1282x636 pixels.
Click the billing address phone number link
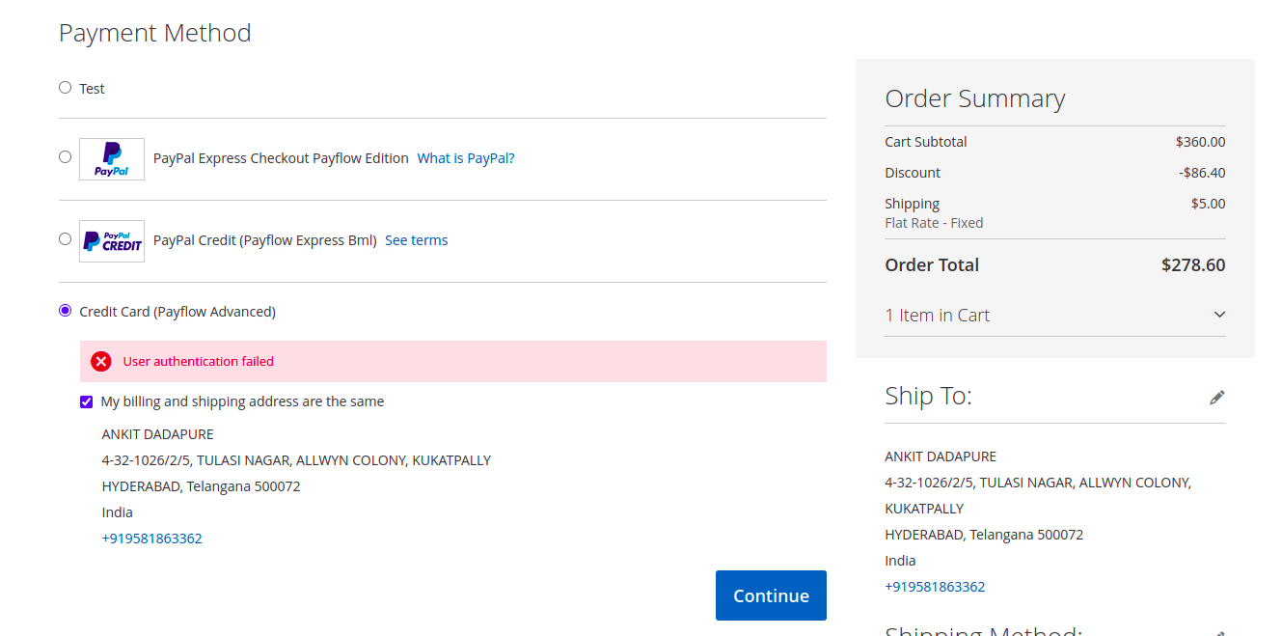point(151,538)
